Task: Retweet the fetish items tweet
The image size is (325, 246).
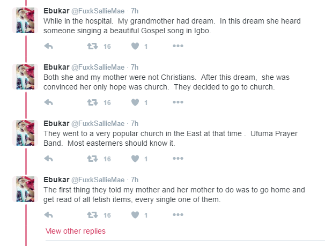Action: click(x=93, y=215)
